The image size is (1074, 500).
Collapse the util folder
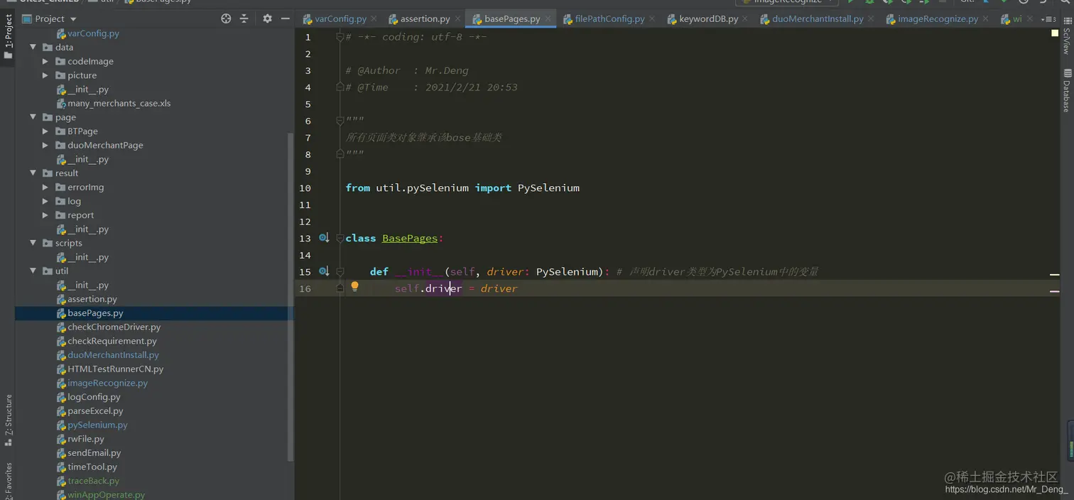click(x=33, y=271)
